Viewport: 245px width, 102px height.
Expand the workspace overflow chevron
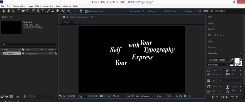tap(200, 11)
